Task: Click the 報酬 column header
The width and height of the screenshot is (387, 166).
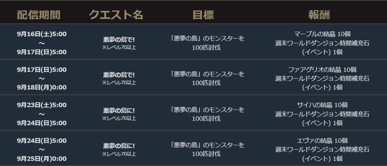Action: pos(319,15)
